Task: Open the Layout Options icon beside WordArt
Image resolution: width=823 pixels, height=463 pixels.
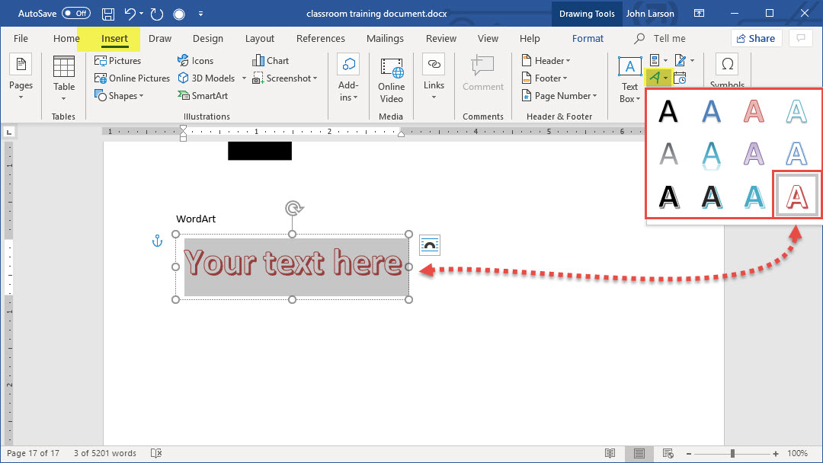Action: [430, 245]
